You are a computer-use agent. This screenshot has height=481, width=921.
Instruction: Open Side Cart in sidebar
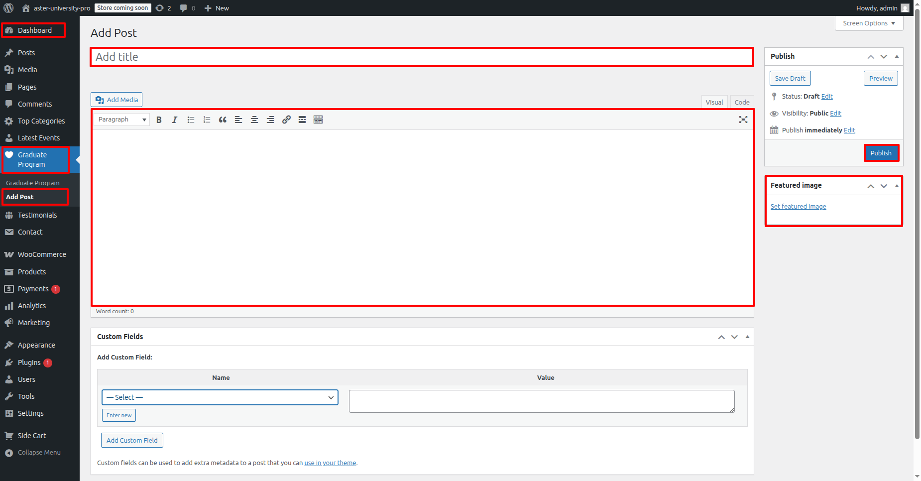coord(32,436)
